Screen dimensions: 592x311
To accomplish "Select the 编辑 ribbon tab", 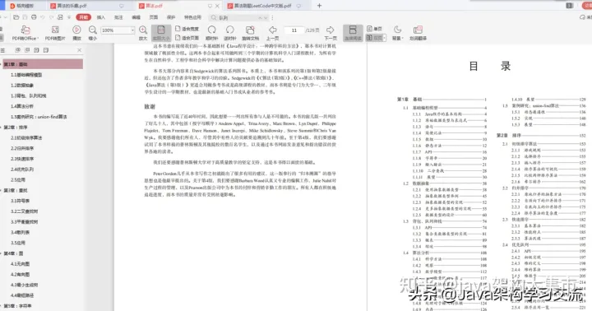I will tap(136, 17).
